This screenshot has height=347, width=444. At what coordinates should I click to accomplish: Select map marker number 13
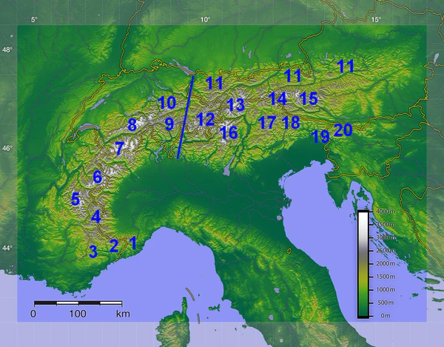pyautogui.click(x=235, y=105)
